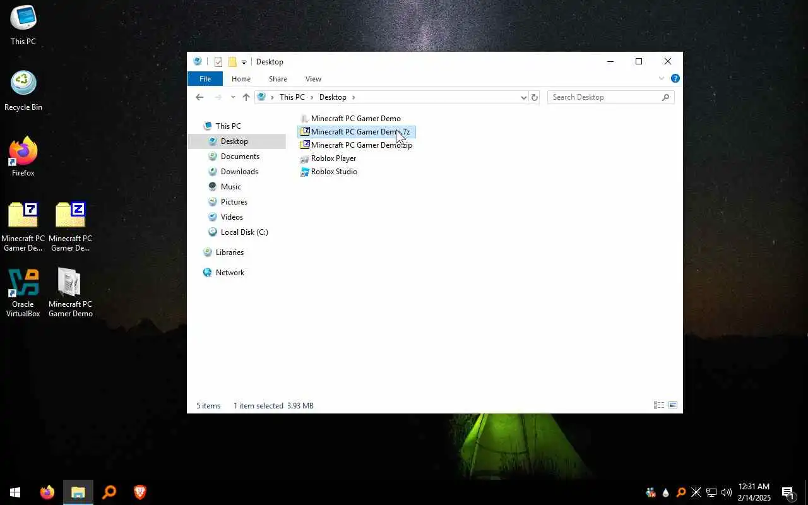Select Minecraft PC Gamer Demo.zip file

pyautogui.click(x=356, y=145)
